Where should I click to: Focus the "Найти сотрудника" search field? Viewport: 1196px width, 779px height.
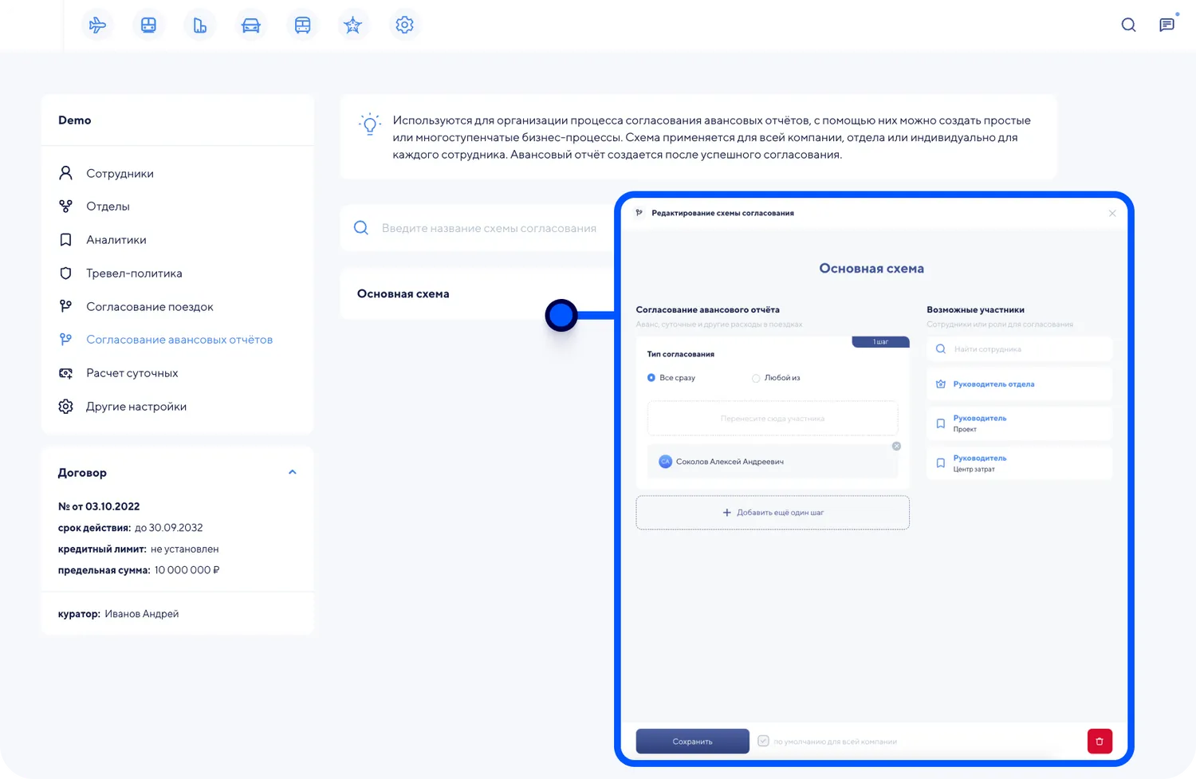1019,349
